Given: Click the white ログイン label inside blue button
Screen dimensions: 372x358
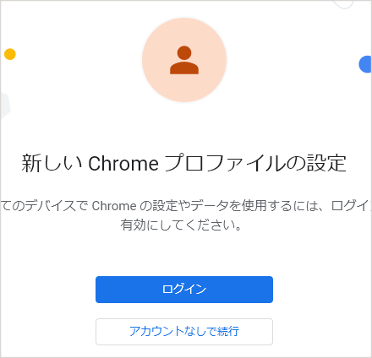Looking at the screenshot, I should [184, 290].
